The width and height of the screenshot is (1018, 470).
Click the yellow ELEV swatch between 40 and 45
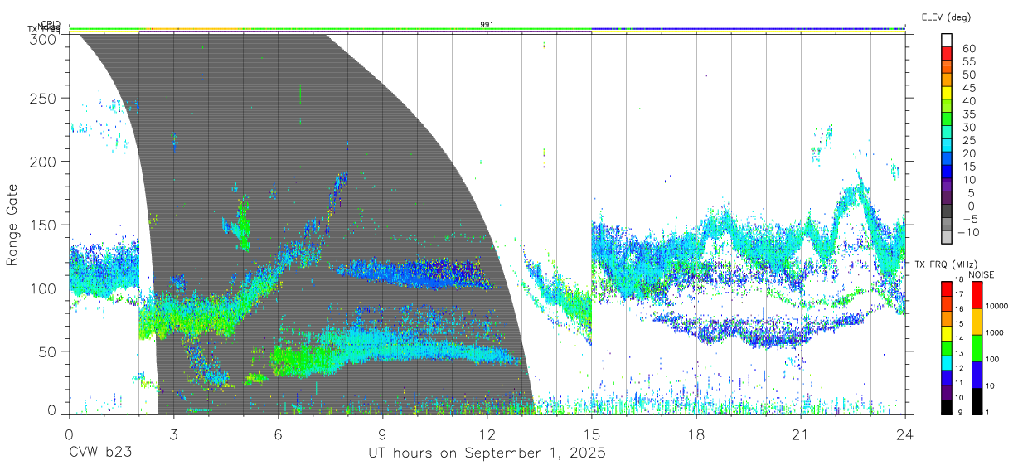(948, 94)
